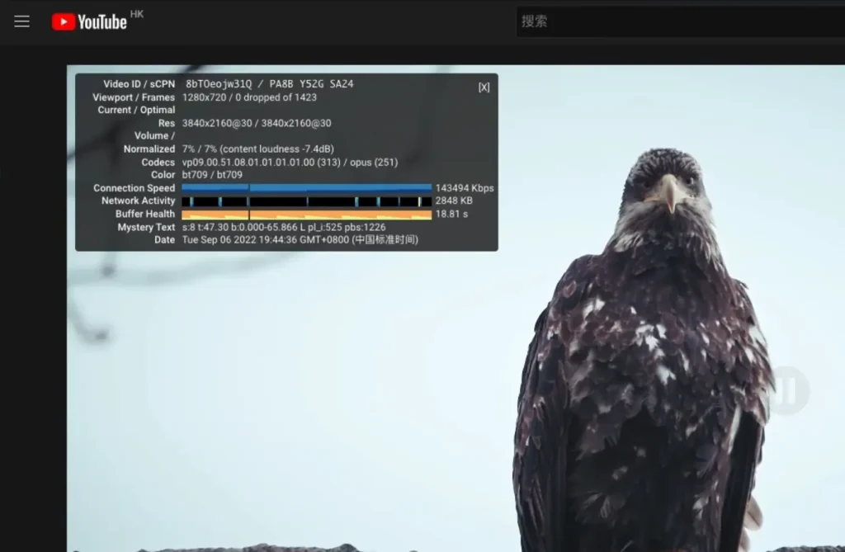This screenshot has width=845, height=552.
Task: Open the hamburger guide menu
Action: [21, 21]
